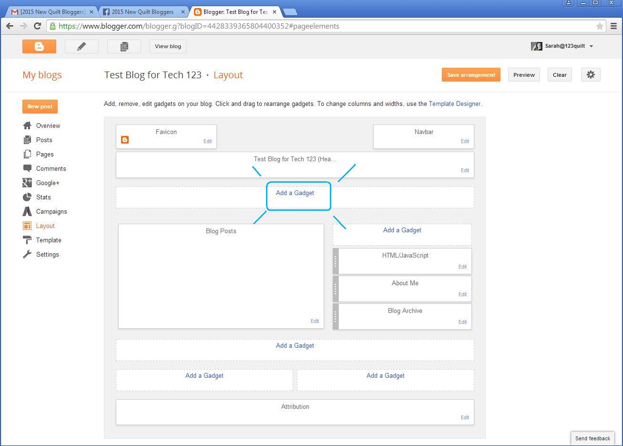
Task: Open Comments via its speech bubble icon
Action: [27, 168]
